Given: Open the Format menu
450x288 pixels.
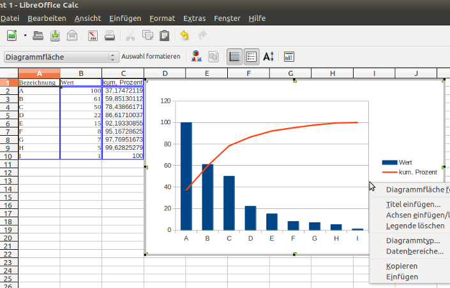Looking at the screenshot, I should tap(162, 18).
